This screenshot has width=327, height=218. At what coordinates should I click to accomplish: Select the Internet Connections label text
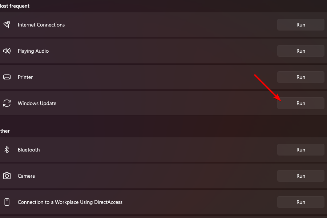pyautogui.click(x=41, y=25)
